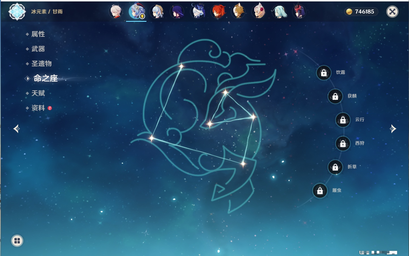
Task: Click the 获麟 constellation label
Action: 352,96
